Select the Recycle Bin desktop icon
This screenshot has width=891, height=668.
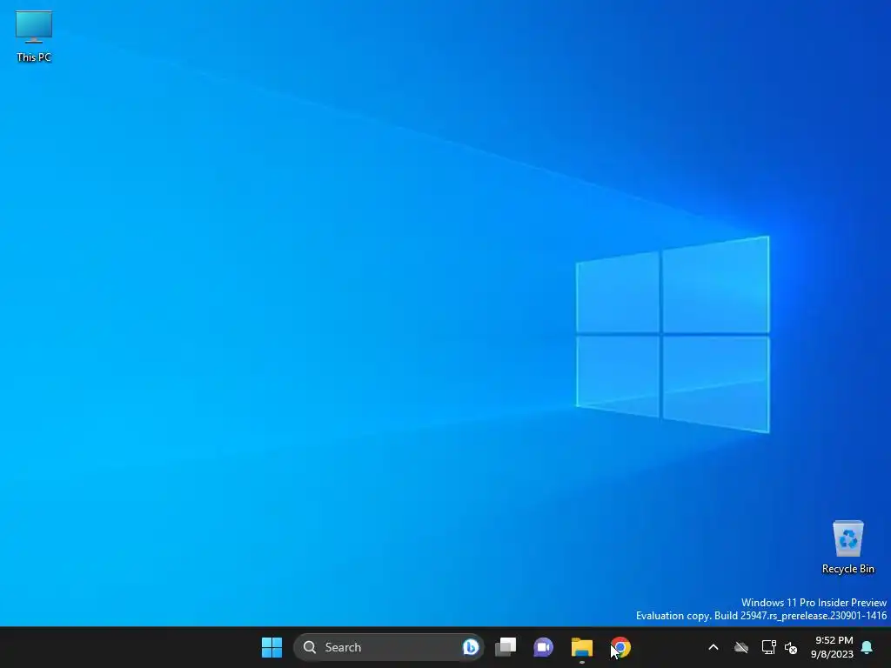(x=847, y=547)
